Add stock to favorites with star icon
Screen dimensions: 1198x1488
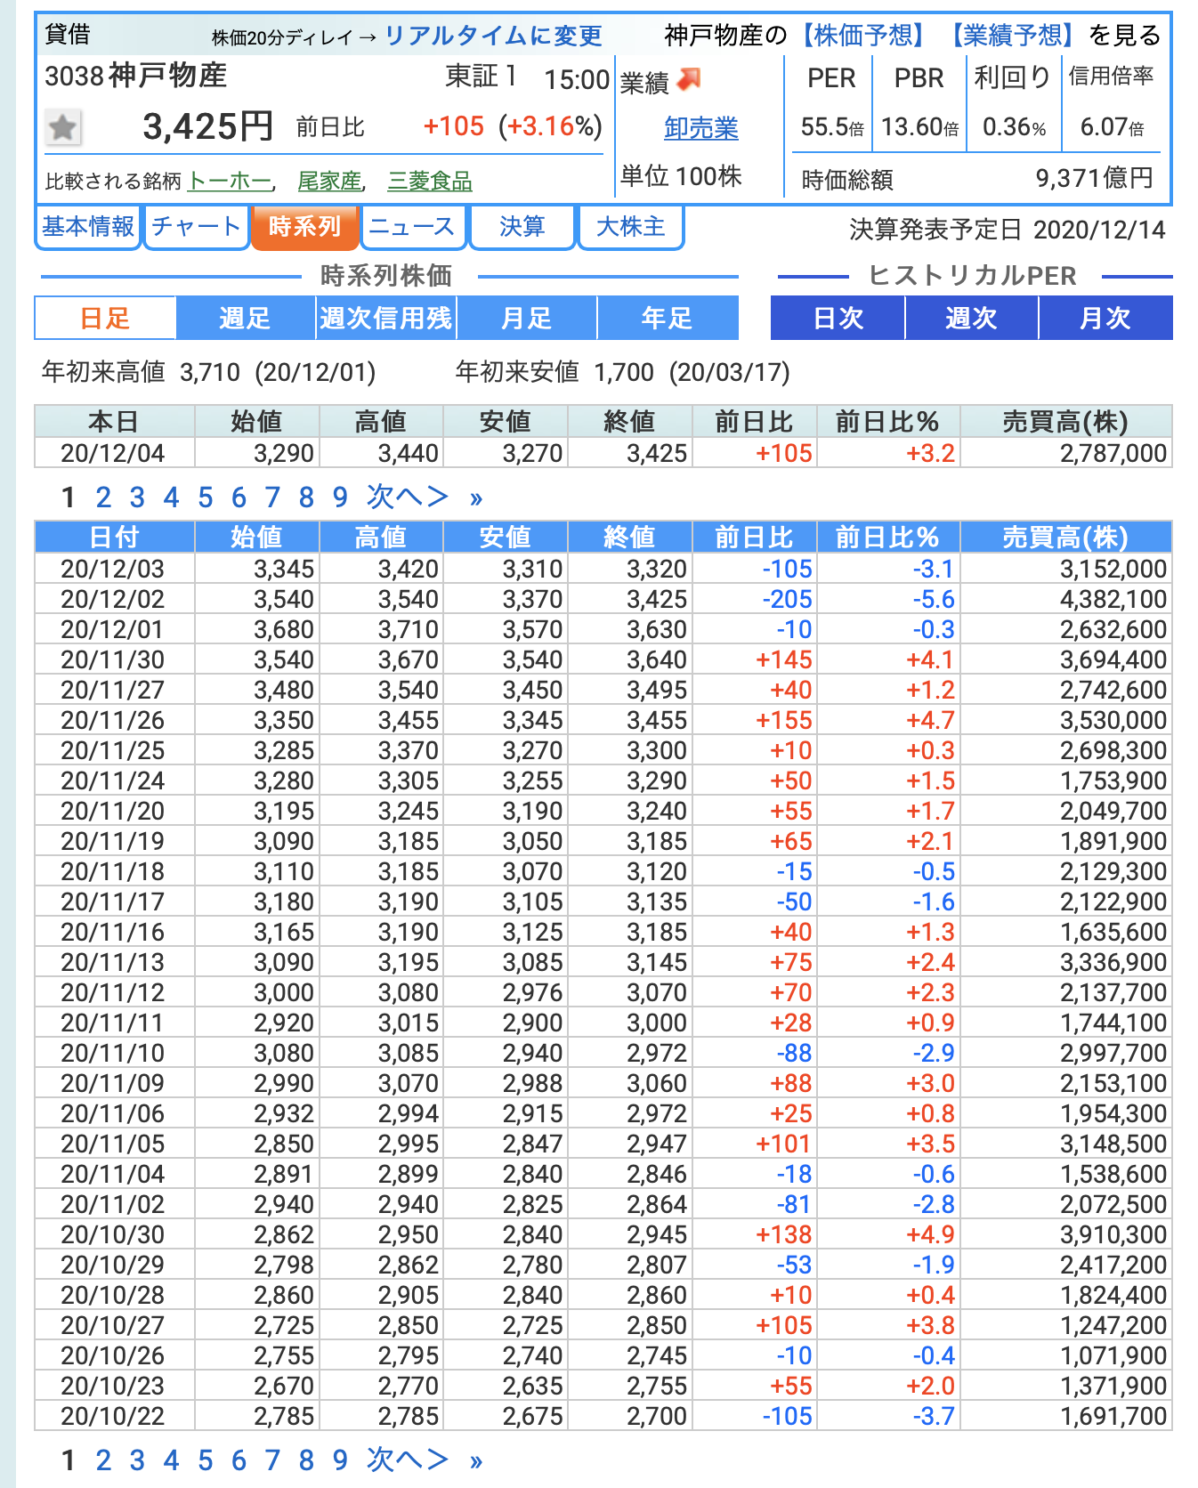pyautogui.click(x=63, y=128)
